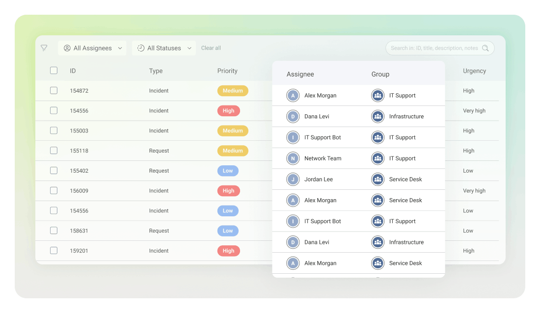Viewport: 540px width, 312px height.
Task: Click the Infrastructure group icon in second row
Action: point(378,117)
